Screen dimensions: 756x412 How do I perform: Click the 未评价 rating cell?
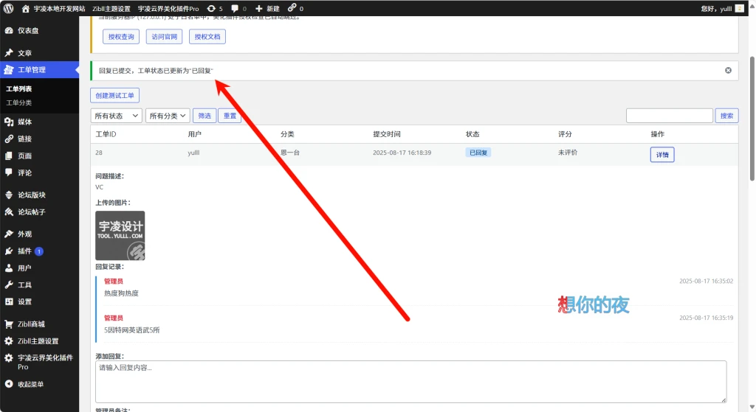point(568,153)
